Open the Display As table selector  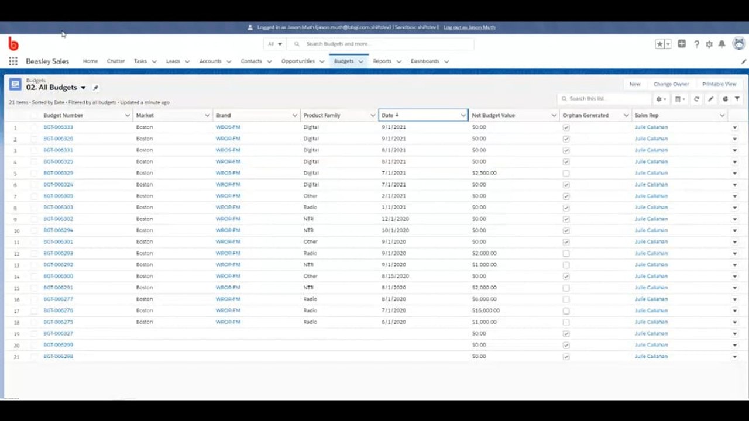(680, 99)
